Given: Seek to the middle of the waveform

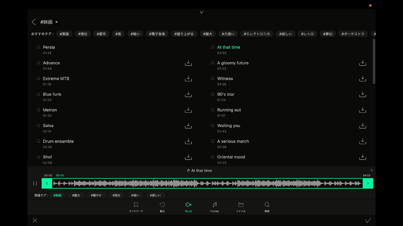Looking at the screenshot, I should pos(207,183).
